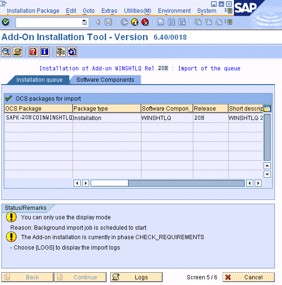Click the layout icon beside System menu
The width and height of the screenshot is (282, 285).
[x=229, y=10]
